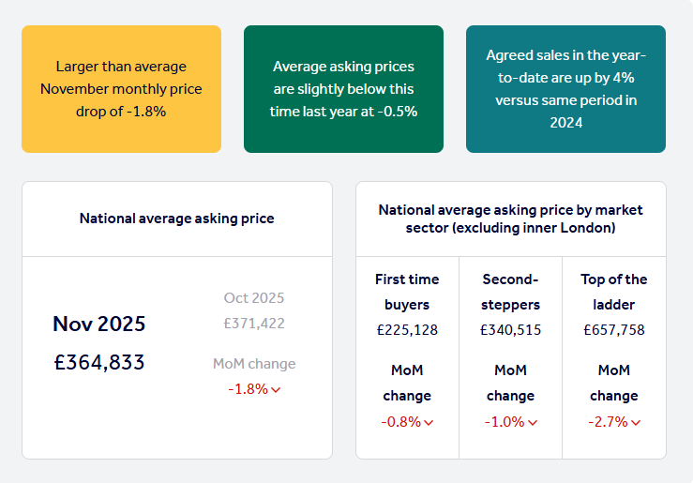693x483 pixels.
Task: Click the Nov 2025 date label
Action: (99, 324)
